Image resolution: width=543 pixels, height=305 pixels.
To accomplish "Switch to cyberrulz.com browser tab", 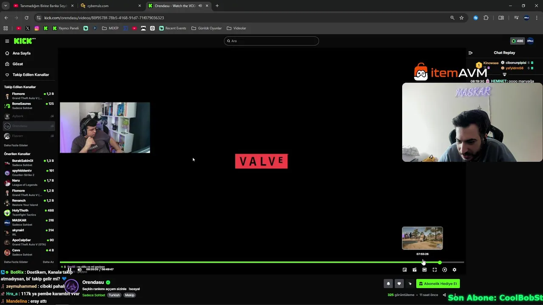I will pos(111,6).
